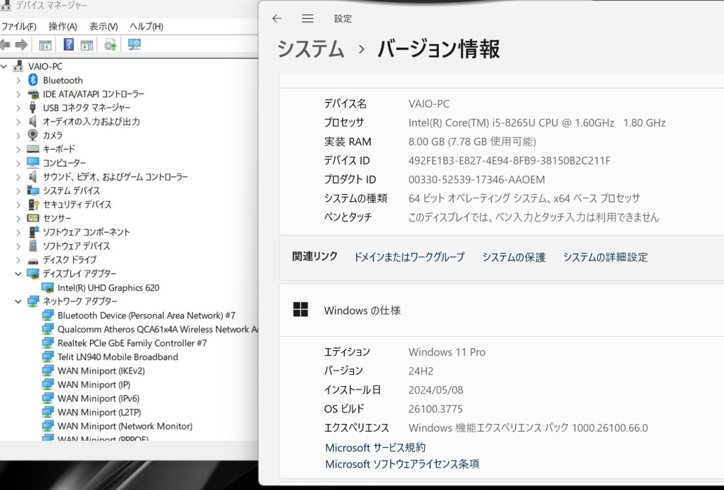Open the Settings hamburger navigation menu
The width and height of the screenshot is (724, 490).
(x=307, y=18)
